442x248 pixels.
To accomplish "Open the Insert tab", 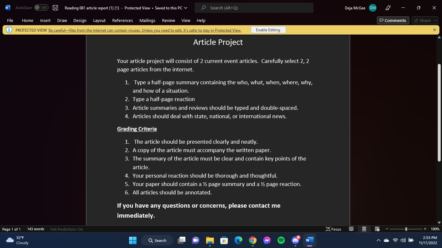I will point(45,20).
